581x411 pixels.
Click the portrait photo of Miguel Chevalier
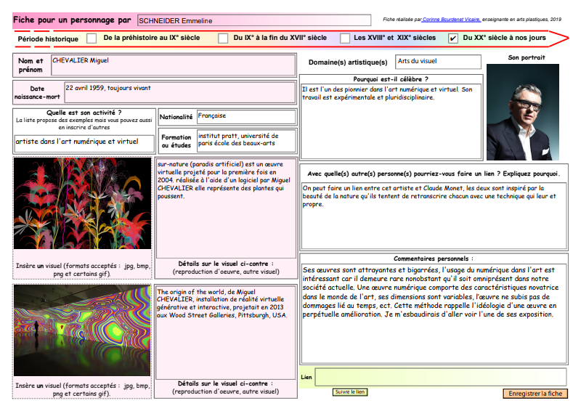[523, 112]
